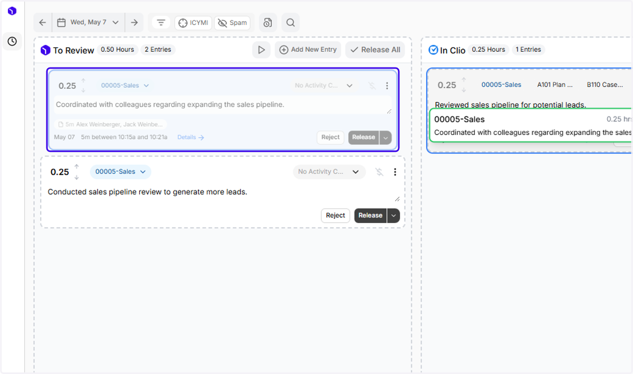The image size is (633, 374).
Task: Click the In Clio checkmark icon
Action: pos(433,50)
